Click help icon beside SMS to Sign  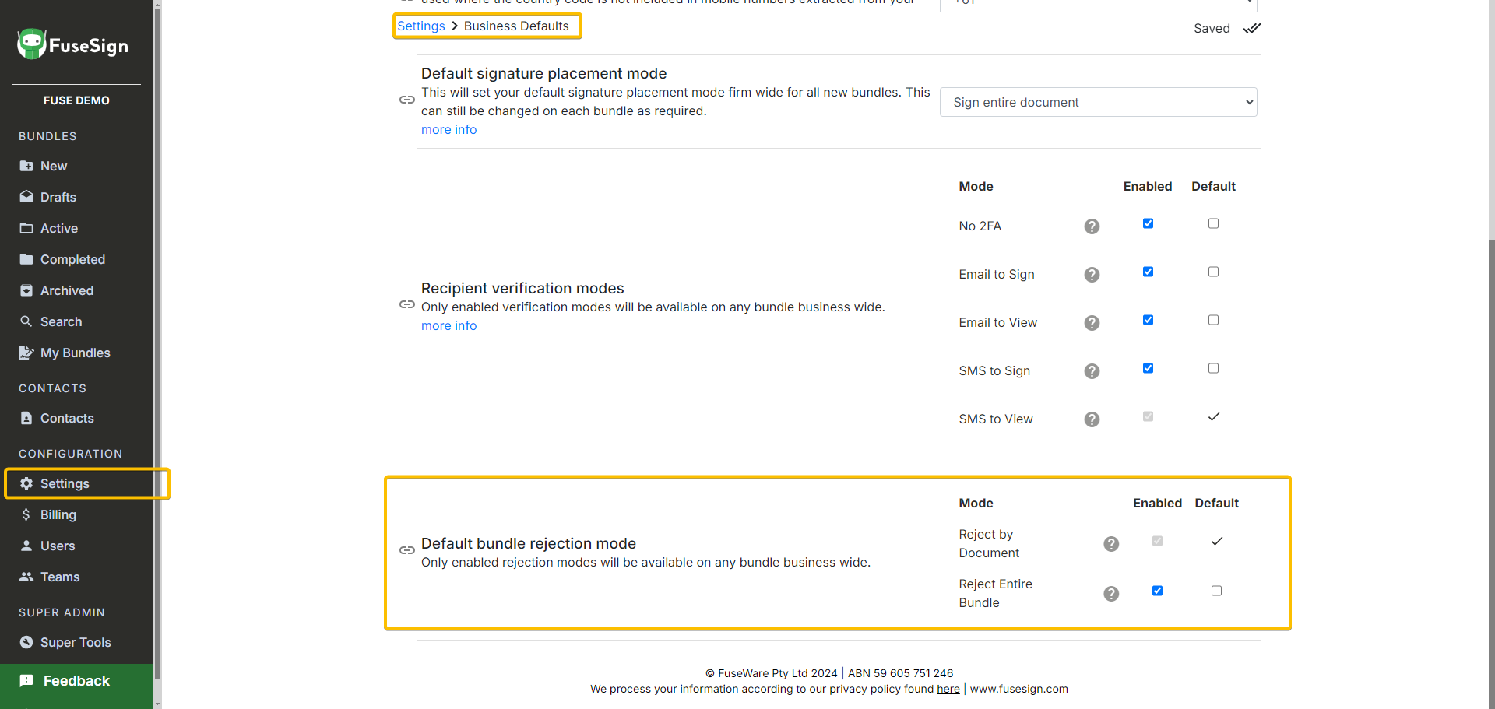coord(1092,371)
